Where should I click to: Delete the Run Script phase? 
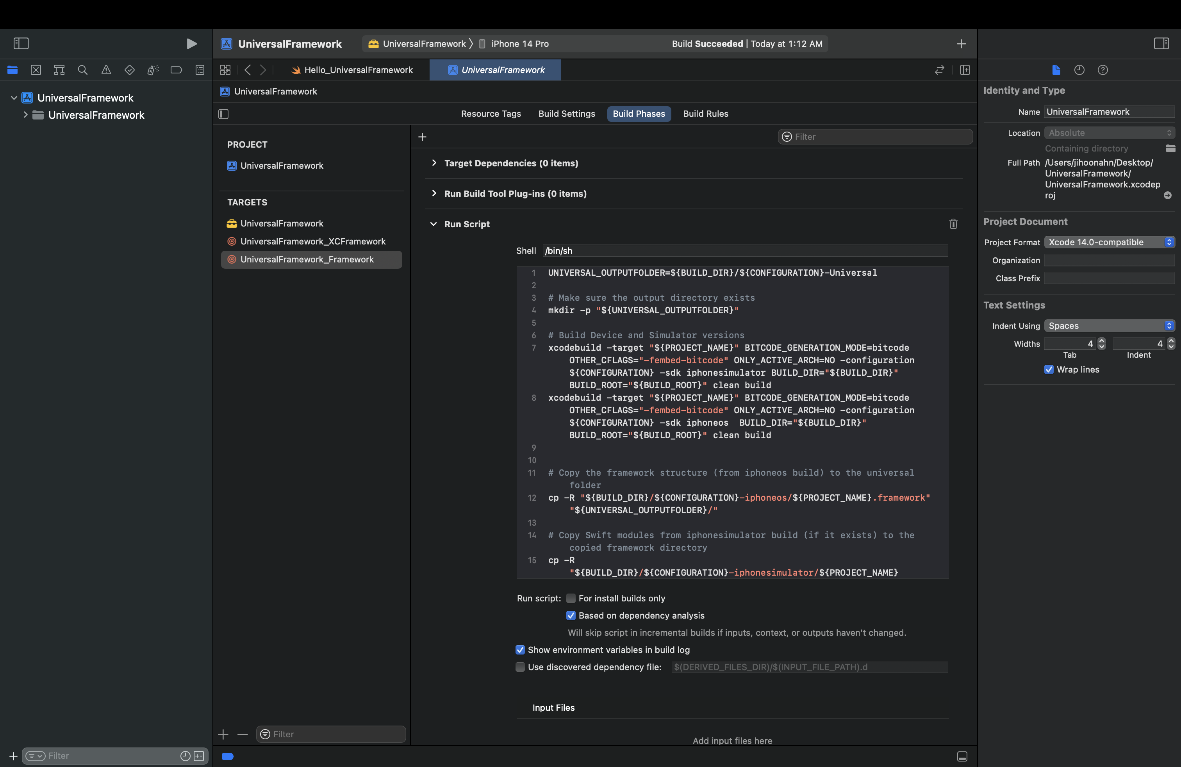pyautogui.click(x=953, y=224)
